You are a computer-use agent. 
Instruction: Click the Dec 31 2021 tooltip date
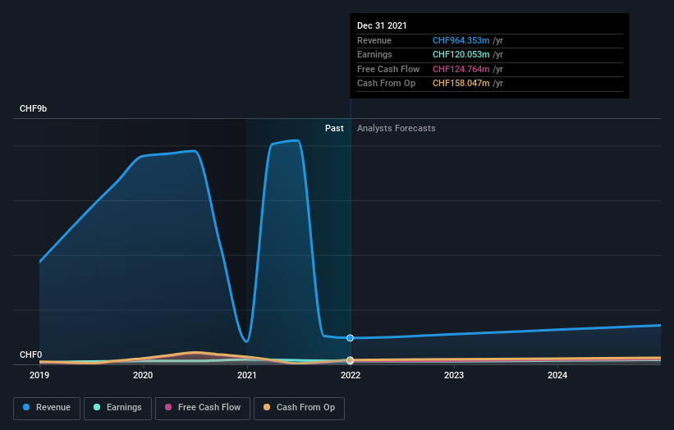tap(382, 25)
